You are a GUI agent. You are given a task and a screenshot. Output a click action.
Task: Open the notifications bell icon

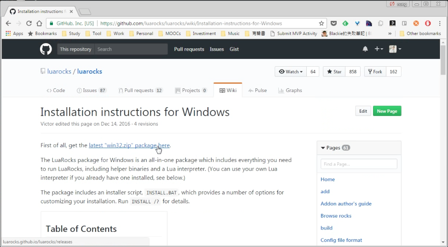(x=365, y=49)
